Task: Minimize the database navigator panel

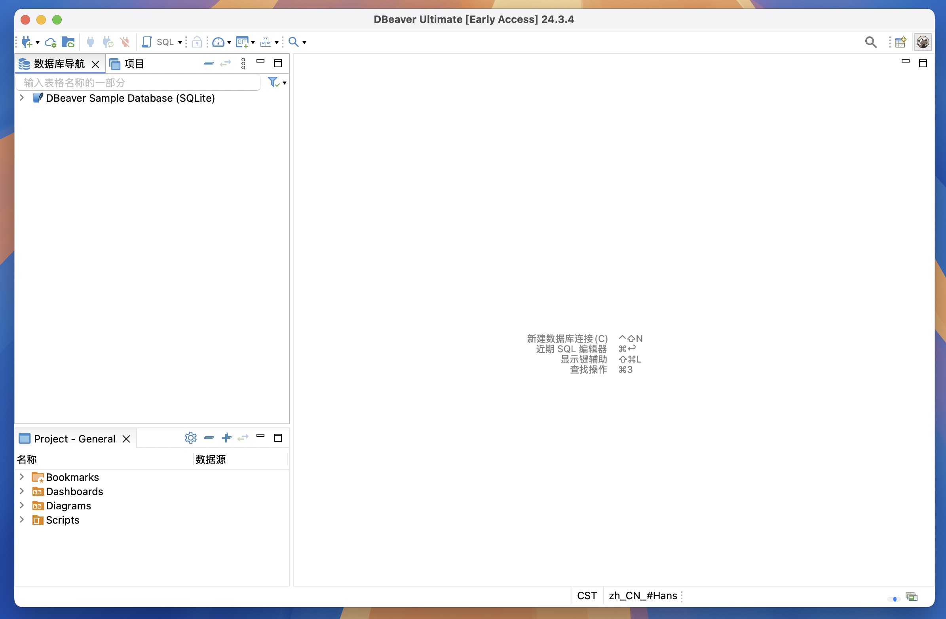Action: click(x=260, y=61)
